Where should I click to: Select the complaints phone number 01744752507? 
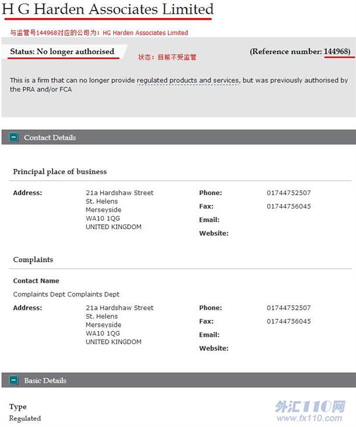[x=289, y=308]
